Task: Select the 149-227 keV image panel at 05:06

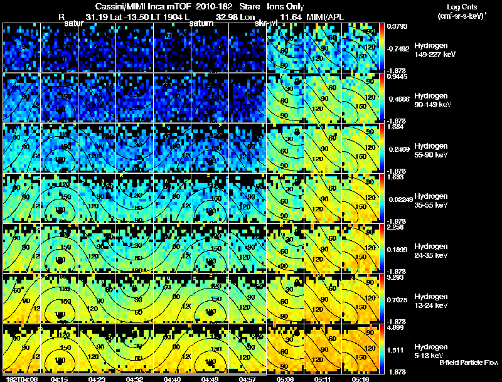Action: 285,47
